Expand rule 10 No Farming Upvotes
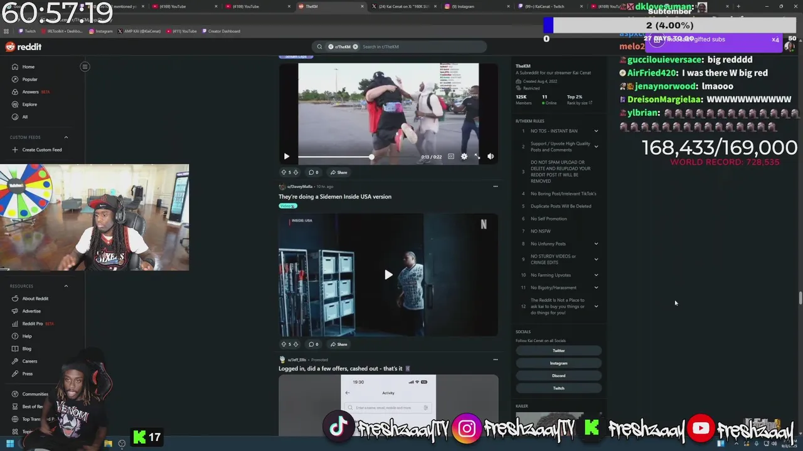The height and width of the screenshot is (451, 803). click(596, 275)
